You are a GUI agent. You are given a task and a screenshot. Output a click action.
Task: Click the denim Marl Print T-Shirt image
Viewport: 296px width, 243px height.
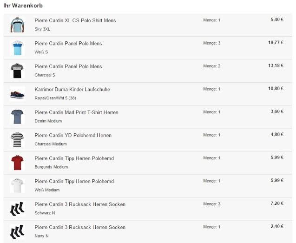17,117
